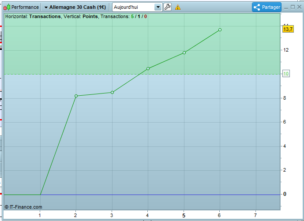Click the Performance window title label

tap(25, 7)
